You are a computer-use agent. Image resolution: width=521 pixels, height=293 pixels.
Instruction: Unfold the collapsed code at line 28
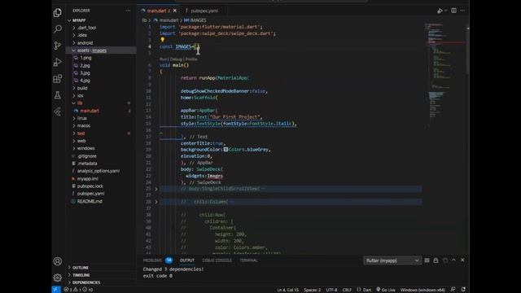[156, 202]
